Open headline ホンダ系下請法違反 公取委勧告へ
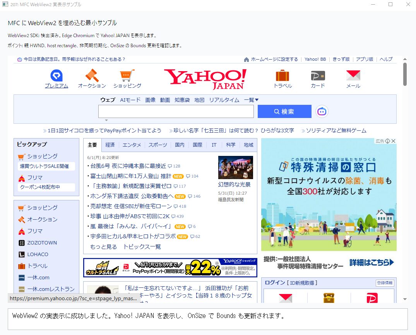Image resolution: width=416 pixels, height=335 pixels. click(x=132, y=196)
